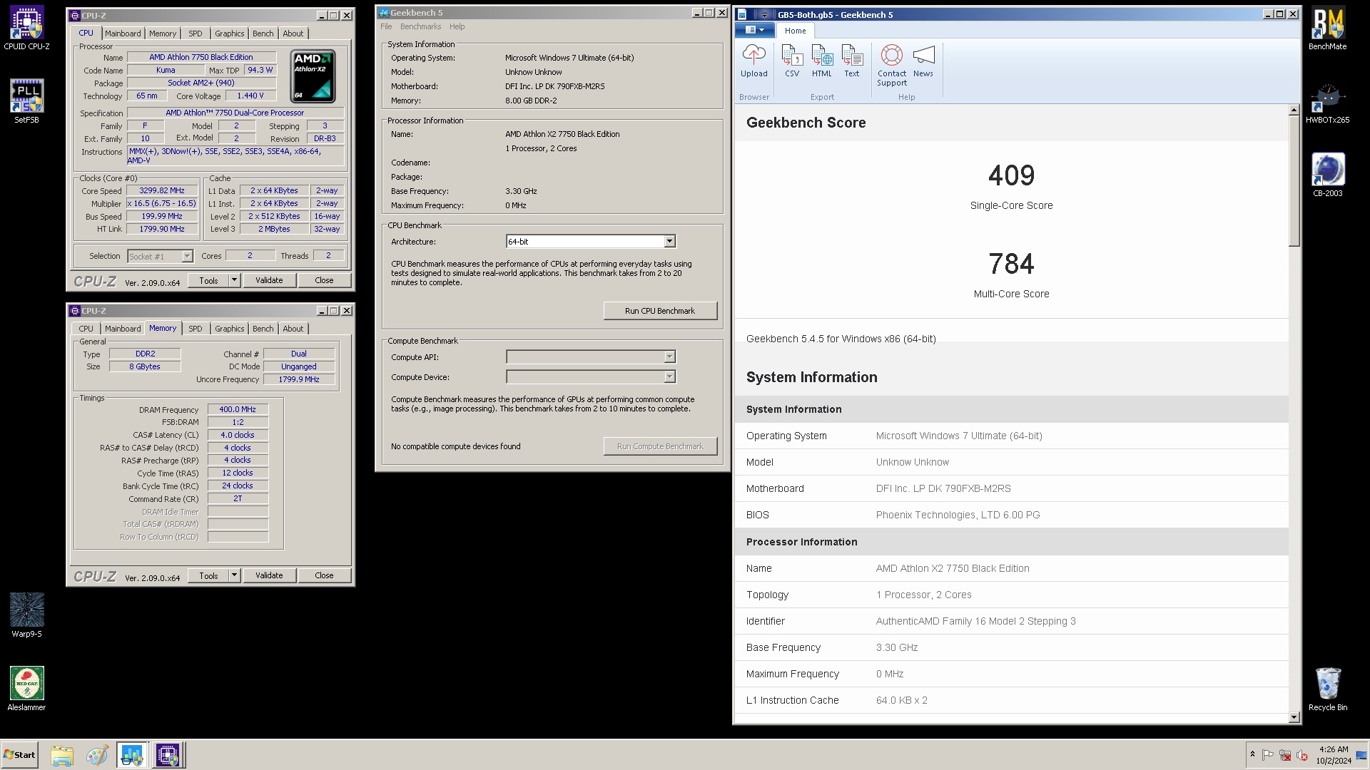Click Action Center flag tray icon
Screen dimensions: 1370x770
pyautogui.click(x=1268, y=755)
